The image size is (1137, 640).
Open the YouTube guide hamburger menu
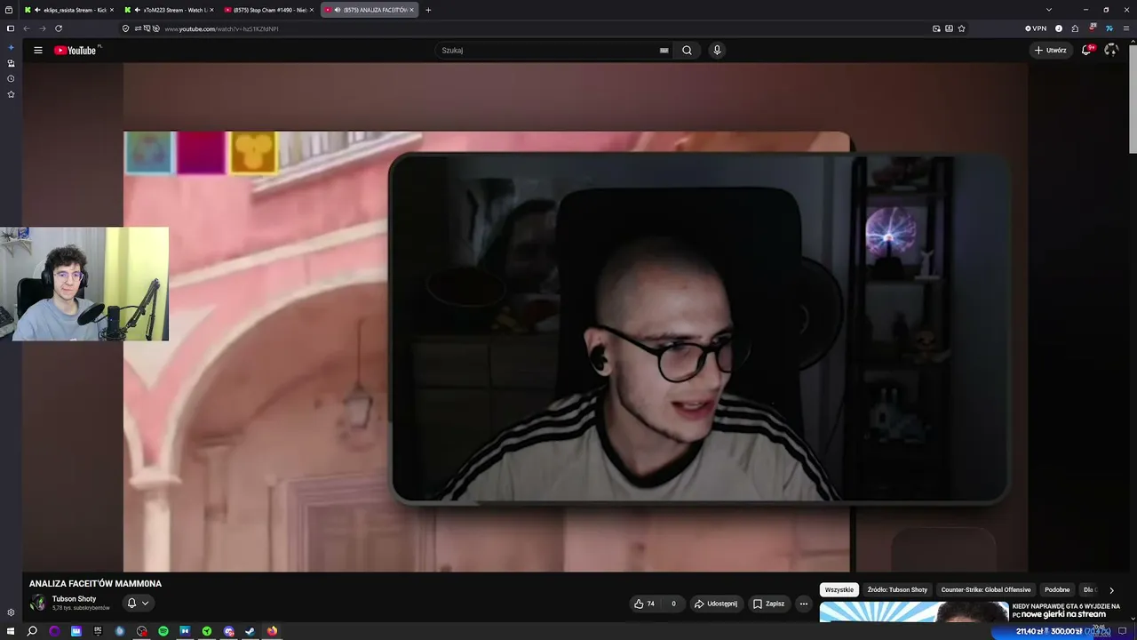(38, 51)
